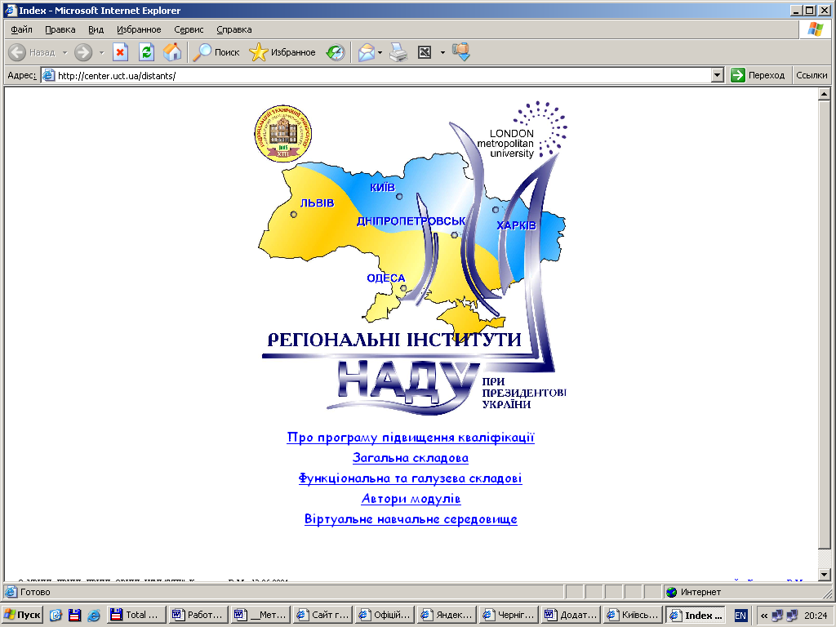Click the Интернет security zone indicator

(694, 592)
